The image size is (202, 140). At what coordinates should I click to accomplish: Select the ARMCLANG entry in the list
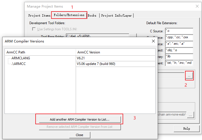(x=21, y=58)
